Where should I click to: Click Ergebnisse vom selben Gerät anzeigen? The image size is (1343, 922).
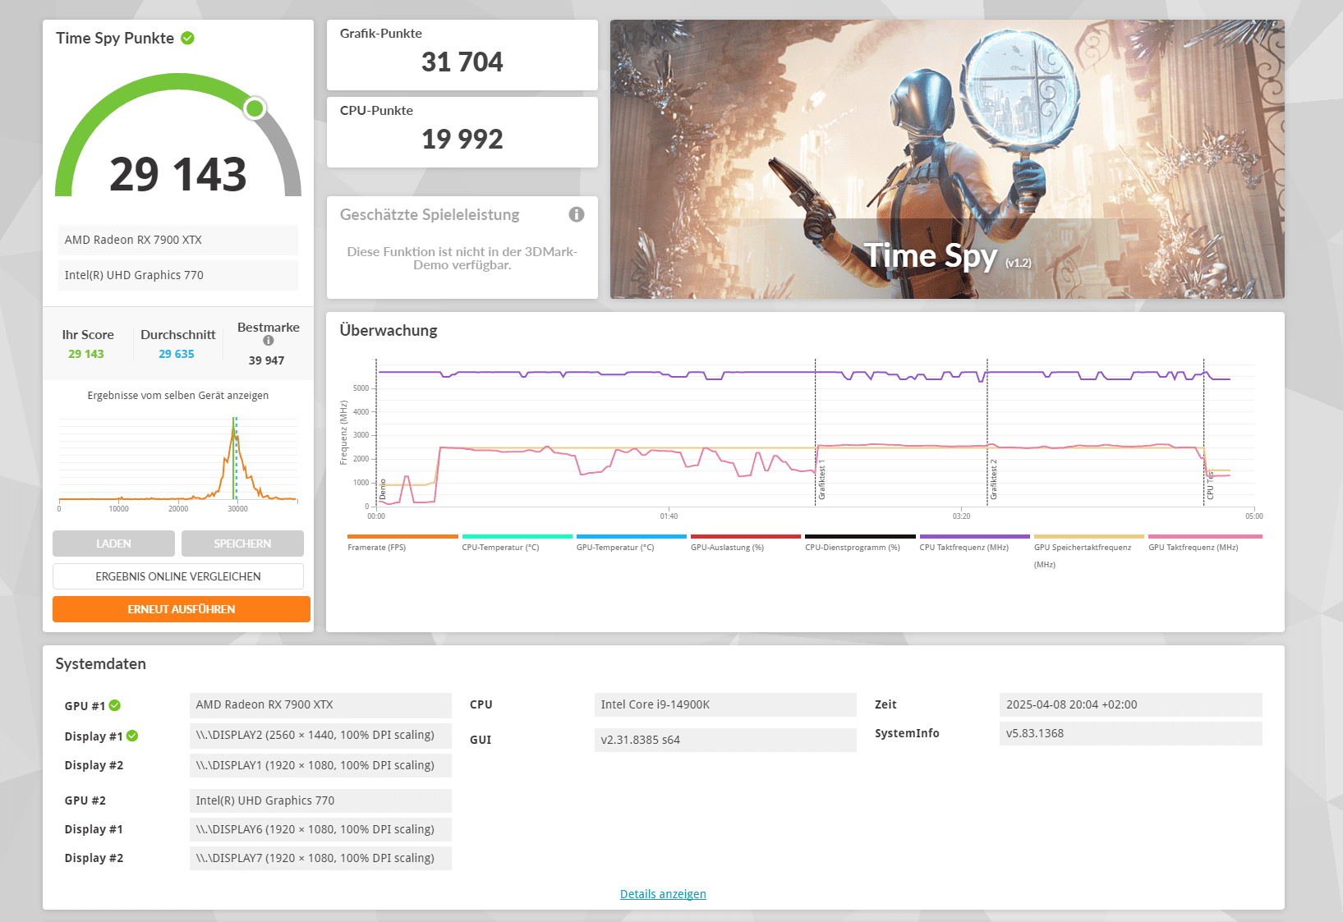pyautogui.click(x=178, y=396)
